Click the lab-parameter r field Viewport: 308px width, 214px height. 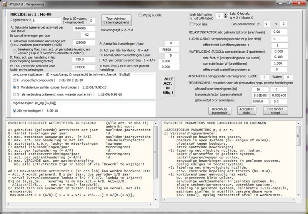[284, 24]
